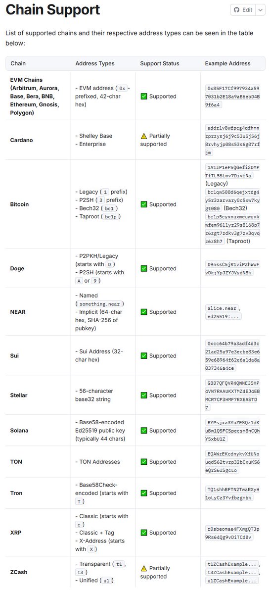Click the GitHub icon in Edit button
This screenshot has height=594, width=271.
(x=237, y=10)
